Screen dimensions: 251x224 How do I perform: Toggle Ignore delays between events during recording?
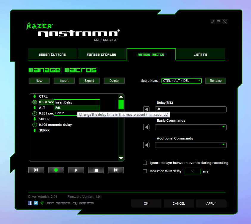pos(145,163)
